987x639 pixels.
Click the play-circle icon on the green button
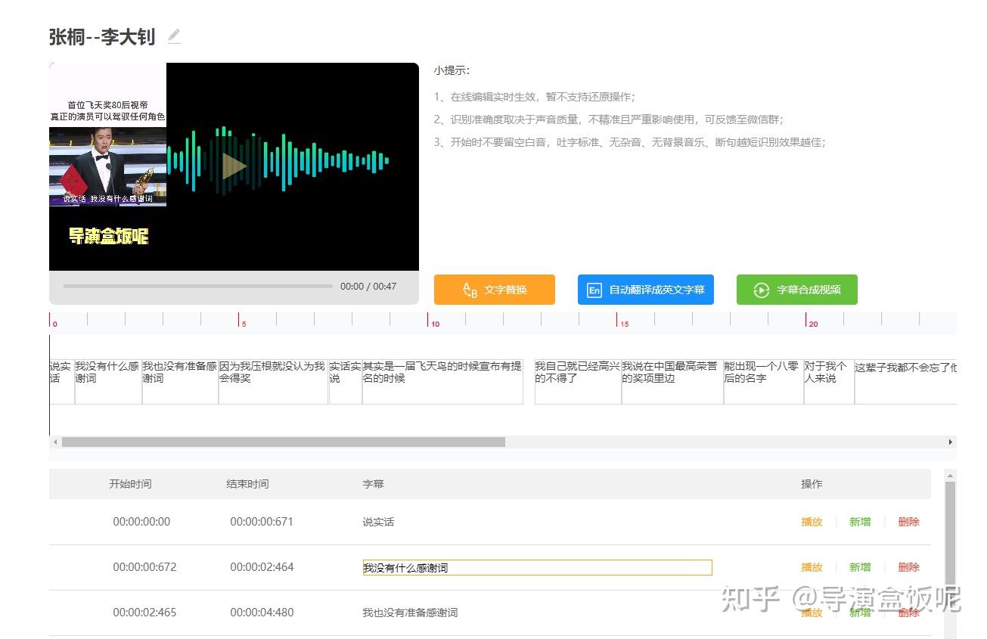760,290
